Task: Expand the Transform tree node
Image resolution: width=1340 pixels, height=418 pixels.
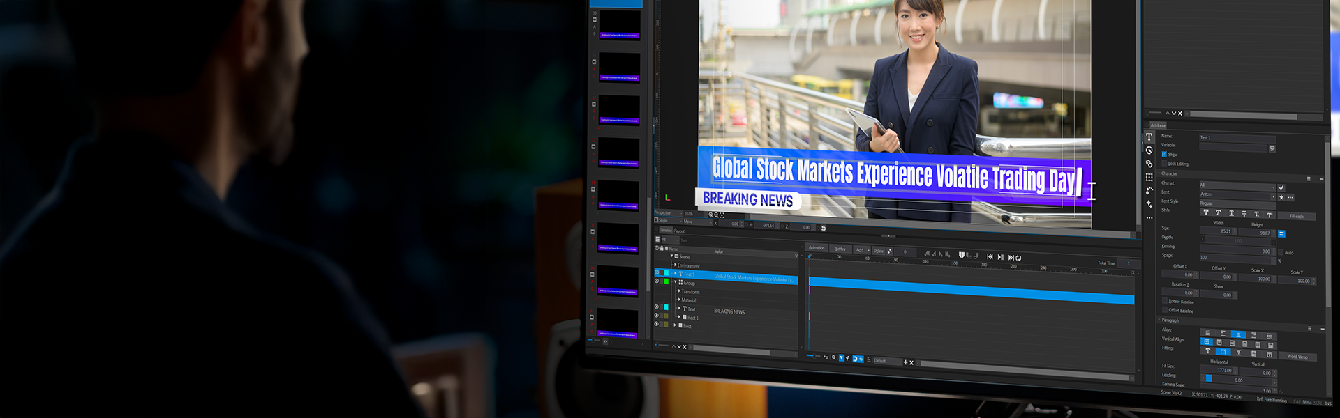Action: (x=679, y=291)
